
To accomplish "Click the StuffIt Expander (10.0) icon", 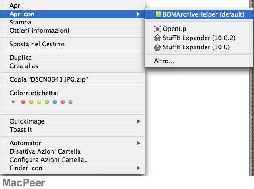I will coord(157,47).
